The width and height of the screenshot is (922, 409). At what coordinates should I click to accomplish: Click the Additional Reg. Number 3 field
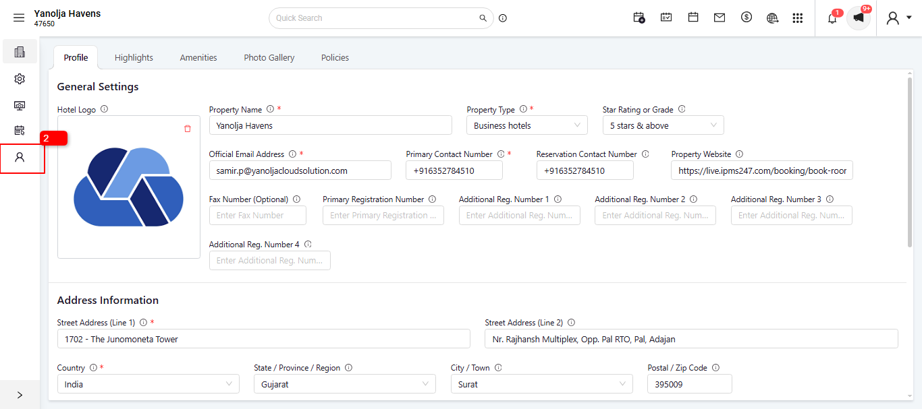(792, 216)
